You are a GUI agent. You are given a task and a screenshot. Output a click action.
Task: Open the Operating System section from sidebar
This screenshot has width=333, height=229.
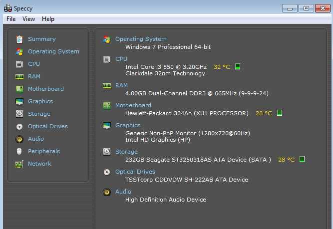pos(53,51)
